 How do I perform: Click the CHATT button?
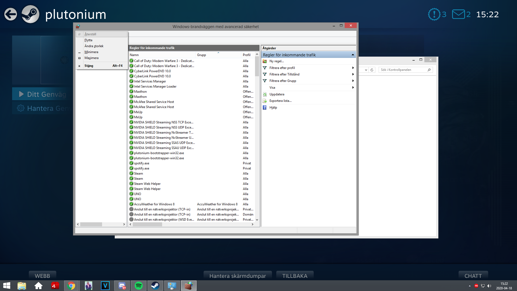pos(473,276)
